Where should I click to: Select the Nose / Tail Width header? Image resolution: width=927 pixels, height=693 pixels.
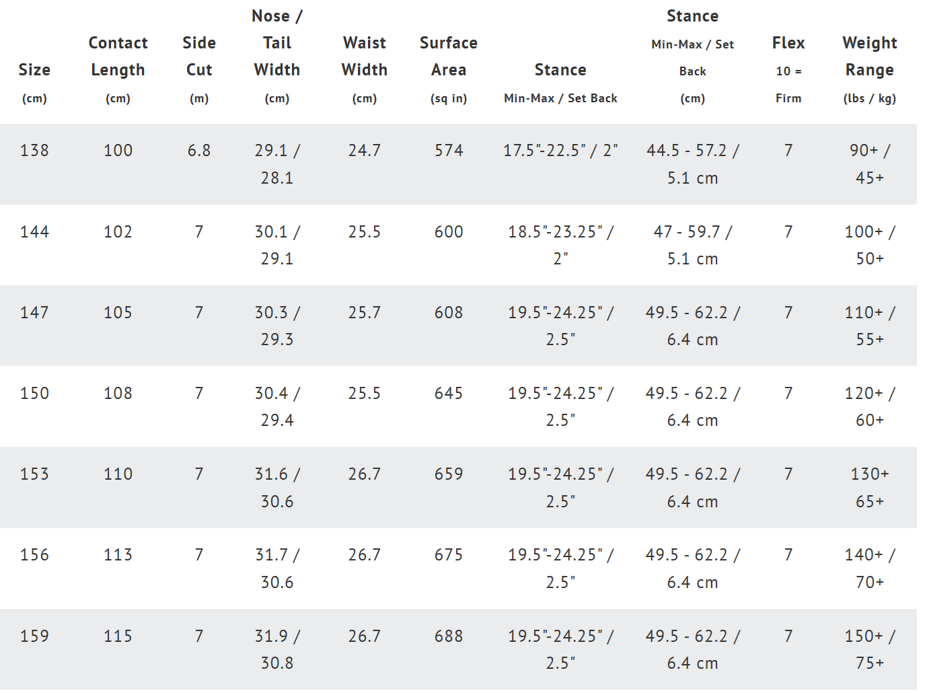click(x=277, y=56)
